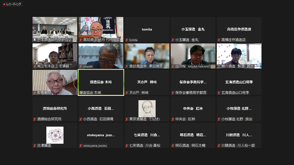This screenshot has width=294, height=165.
Task: Click the muted mic icon next to tomita
Action: [127, 40]
